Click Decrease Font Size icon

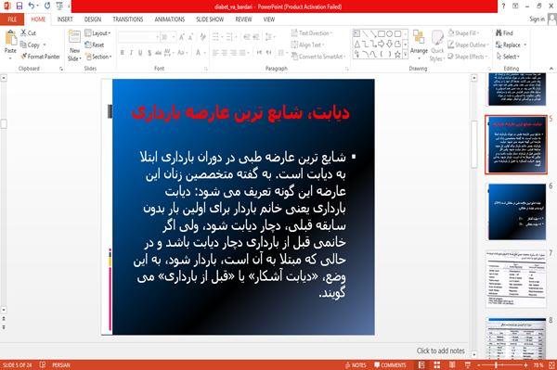tap(191, 37)
